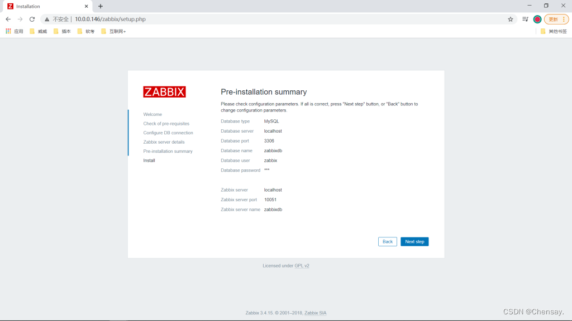The width and height of the screenshot is (572, 321).
Task: Open the Zabbix SIA footer link
Action: (316, 313)
